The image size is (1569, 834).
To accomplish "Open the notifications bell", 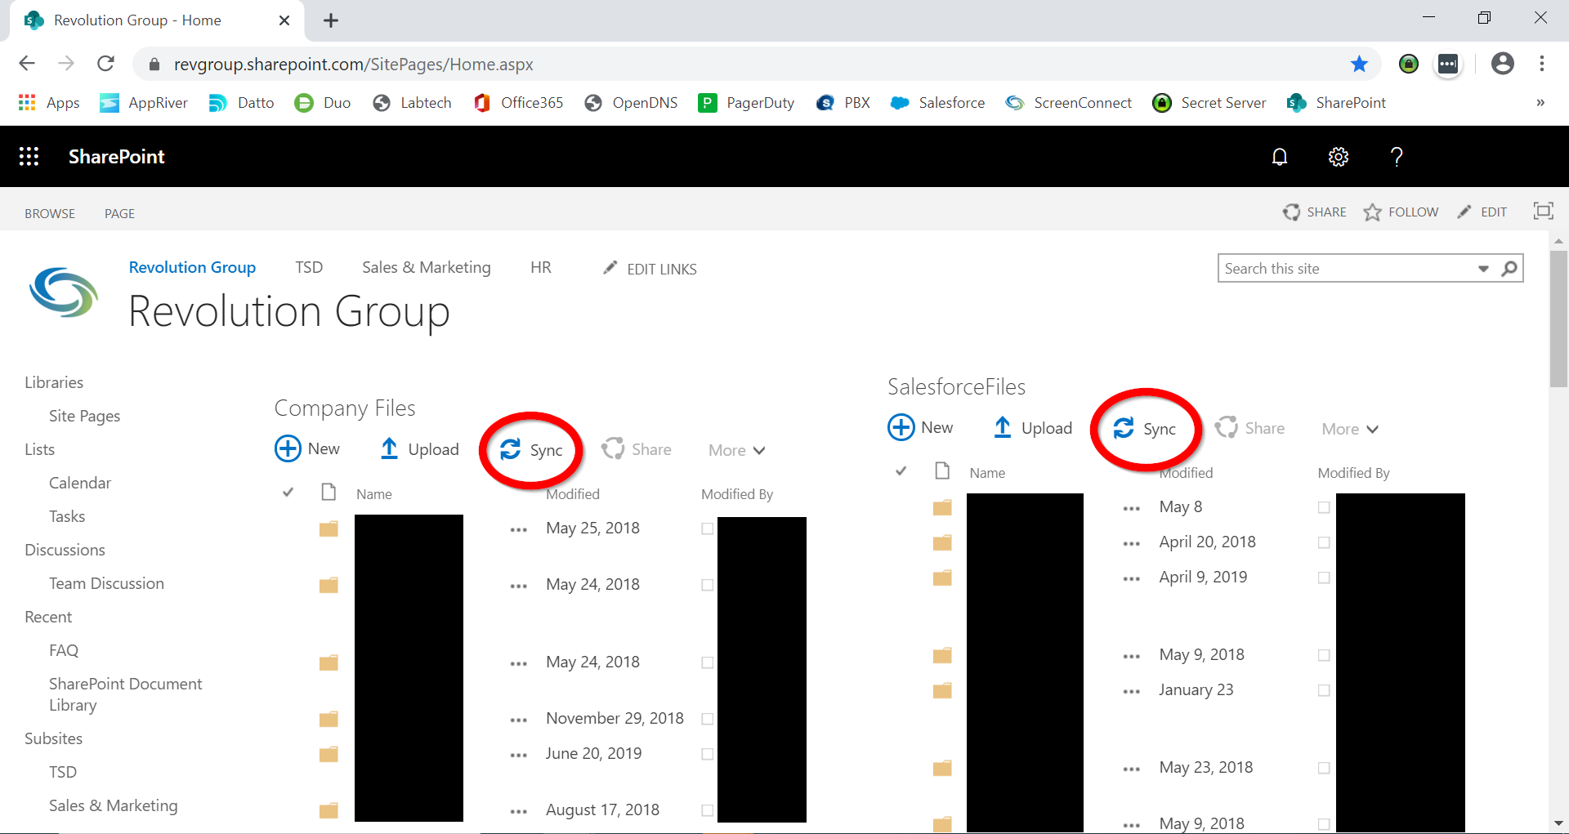I will [1280, 157].
